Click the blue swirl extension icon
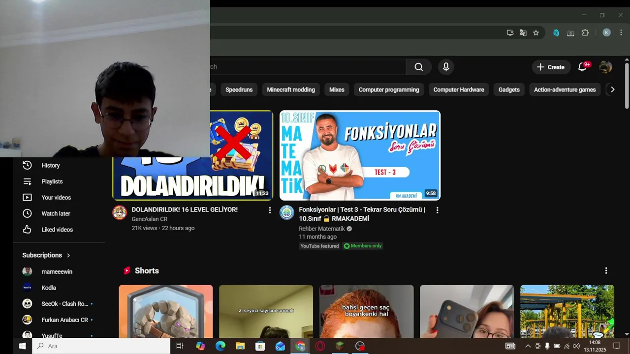This screenshot has width=630, height=354. (x=556, y=32)
